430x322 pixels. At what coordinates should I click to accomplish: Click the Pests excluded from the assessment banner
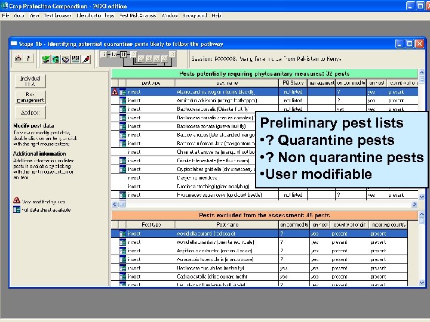(265, 215)
